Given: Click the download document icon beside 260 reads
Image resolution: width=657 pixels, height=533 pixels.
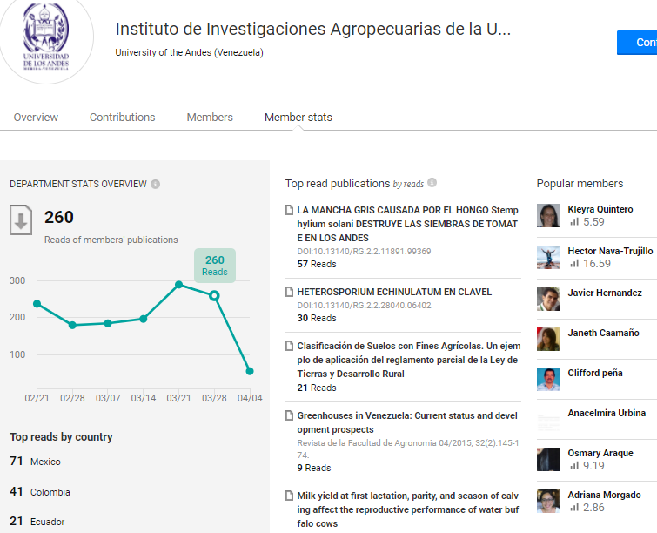Looking at the screenshot, I should (21, 219).
